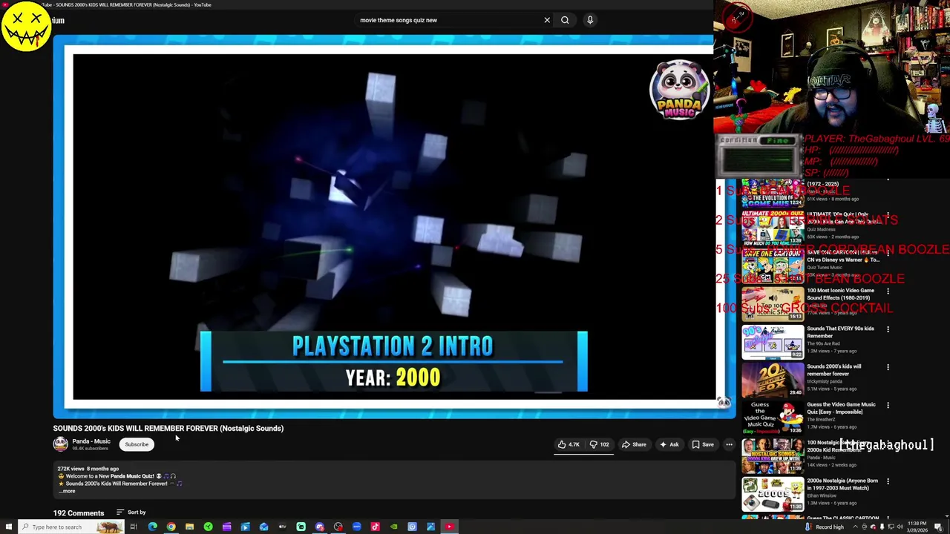Open the Share dialog for the video
This screenshot has width=950, height=534.
tap(634, 444)
